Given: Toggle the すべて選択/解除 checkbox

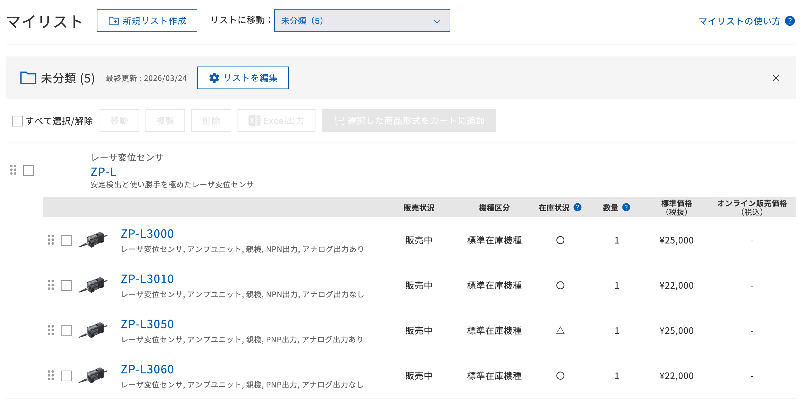Looking at the screenshot, I should coord(17,121).
